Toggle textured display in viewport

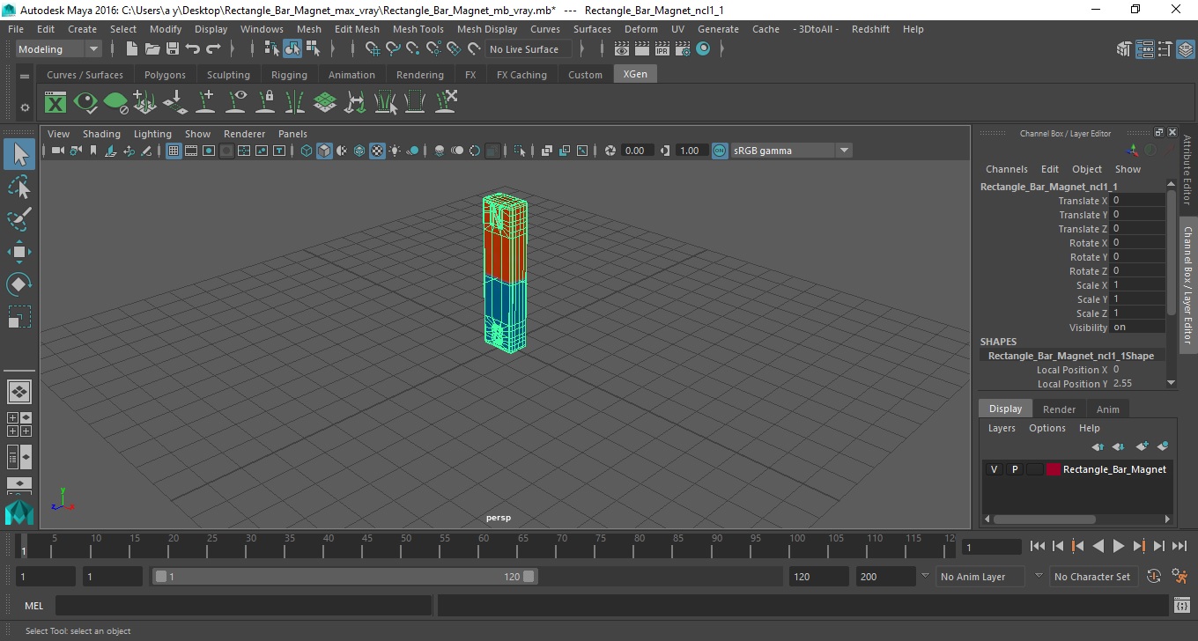point(377,151)
